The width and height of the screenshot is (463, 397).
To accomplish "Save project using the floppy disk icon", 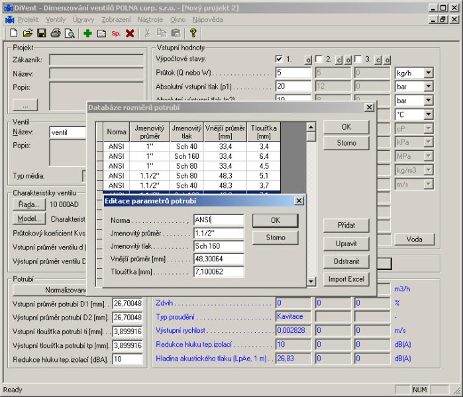I will point(41,33).
